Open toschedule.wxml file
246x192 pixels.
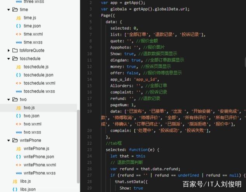[x=39, y=83]
